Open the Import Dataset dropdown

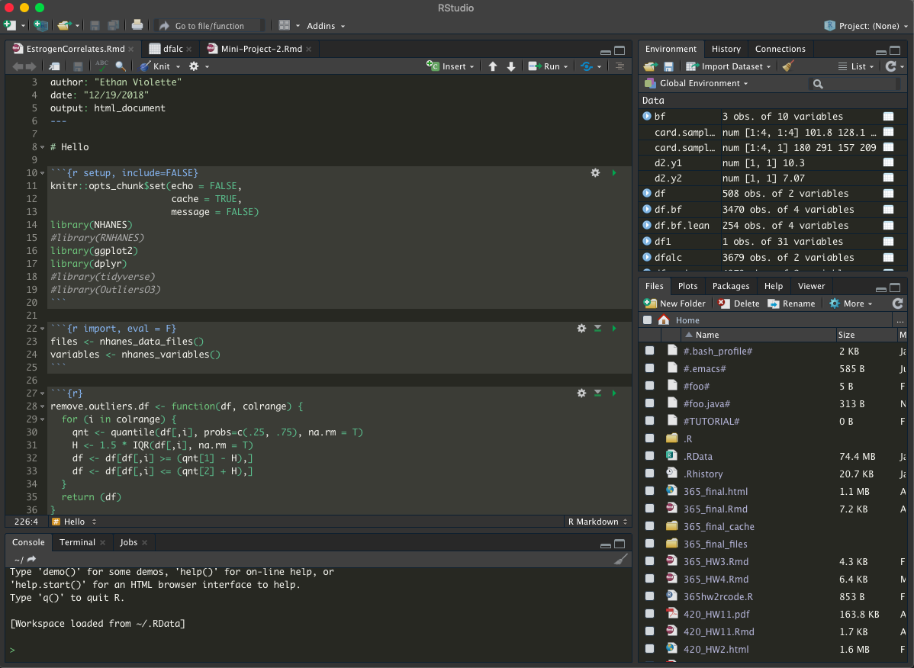coord(729,66)
